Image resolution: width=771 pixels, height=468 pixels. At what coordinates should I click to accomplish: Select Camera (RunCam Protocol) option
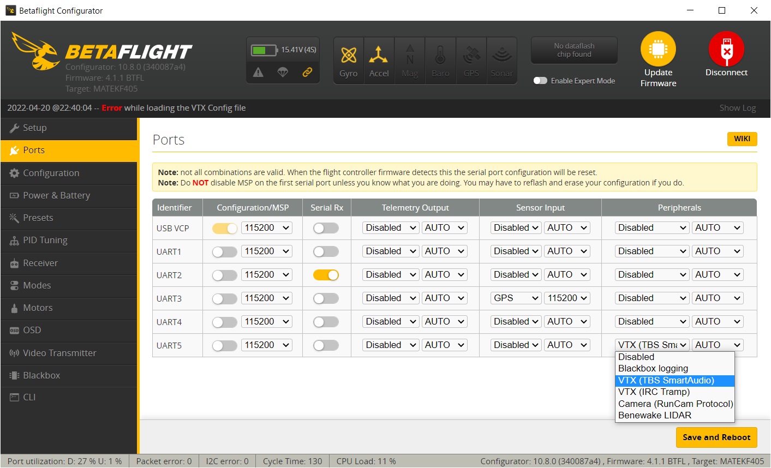674,404
